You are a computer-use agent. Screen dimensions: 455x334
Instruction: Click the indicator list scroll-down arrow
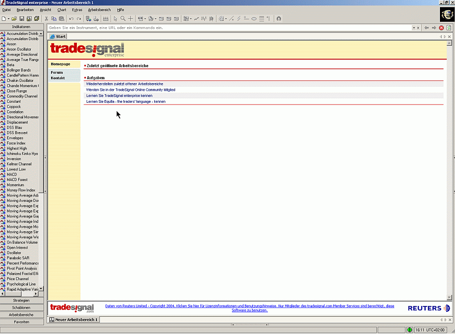(x=41, y=289)
